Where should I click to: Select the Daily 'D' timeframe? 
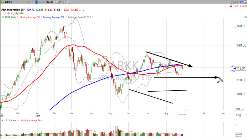(37, 2)
